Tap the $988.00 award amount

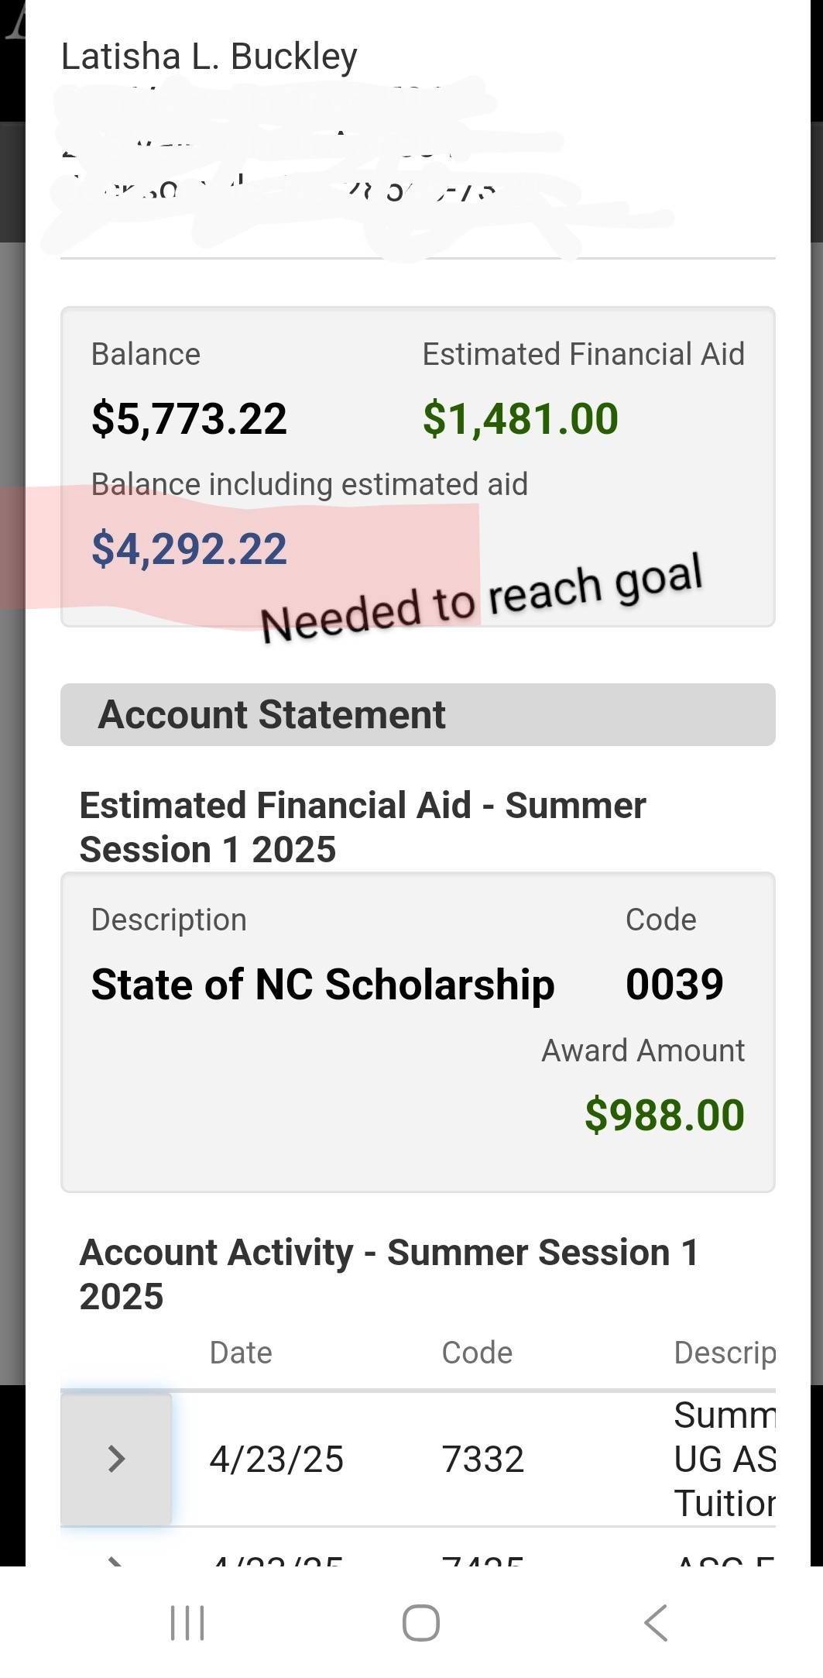point(664,1115)
